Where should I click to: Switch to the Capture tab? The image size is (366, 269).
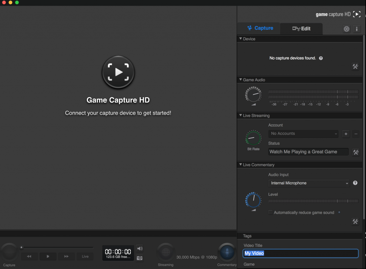(259, 29)
